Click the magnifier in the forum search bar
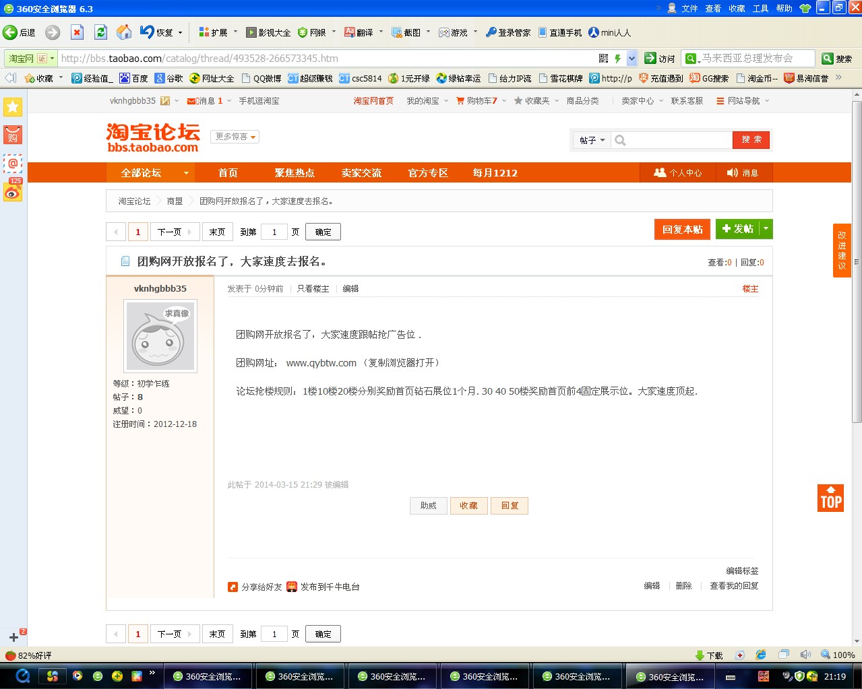Screen dimensions: 862x689 (619, 140)
